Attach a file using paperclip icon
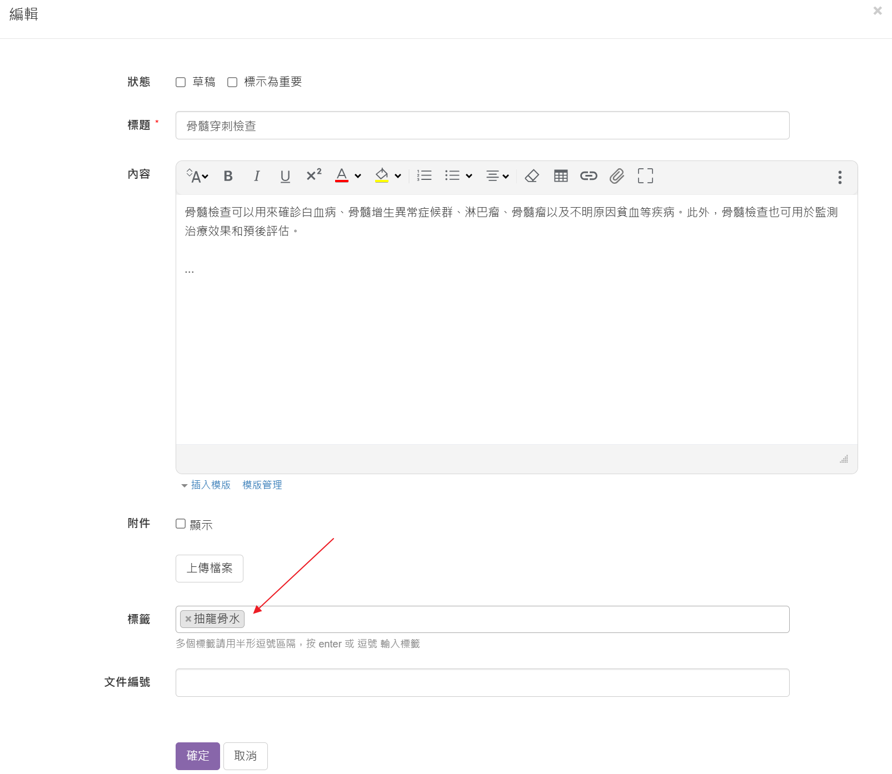892x774 pixels. point(617,176)
